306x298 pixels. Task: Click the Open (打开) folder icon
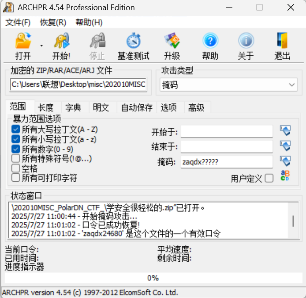[x=23, y=41]
